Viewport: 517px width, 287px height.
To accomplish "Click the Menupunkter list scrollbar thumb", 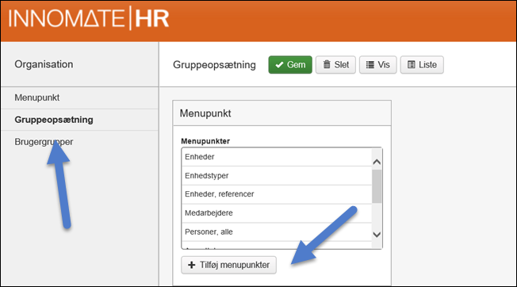I will pyautogui.click(x=377, y=186).
